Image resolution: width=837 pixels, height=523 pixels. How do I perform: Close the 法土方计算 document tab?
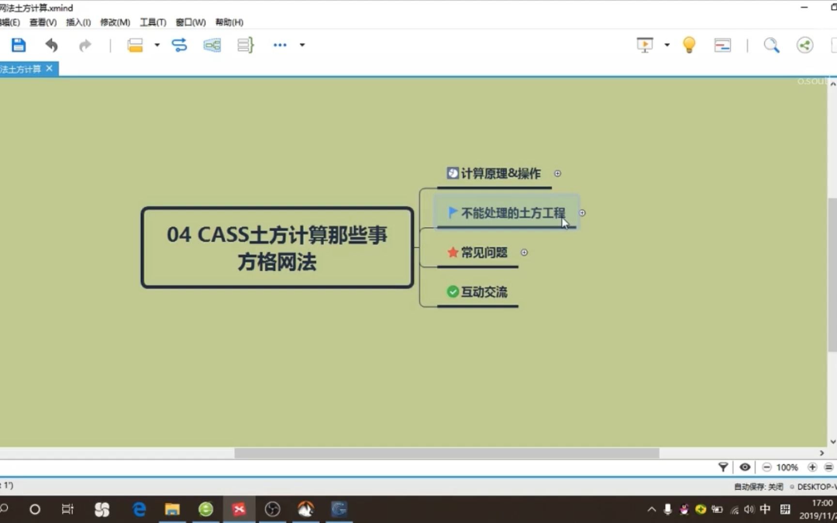point(49,69)
